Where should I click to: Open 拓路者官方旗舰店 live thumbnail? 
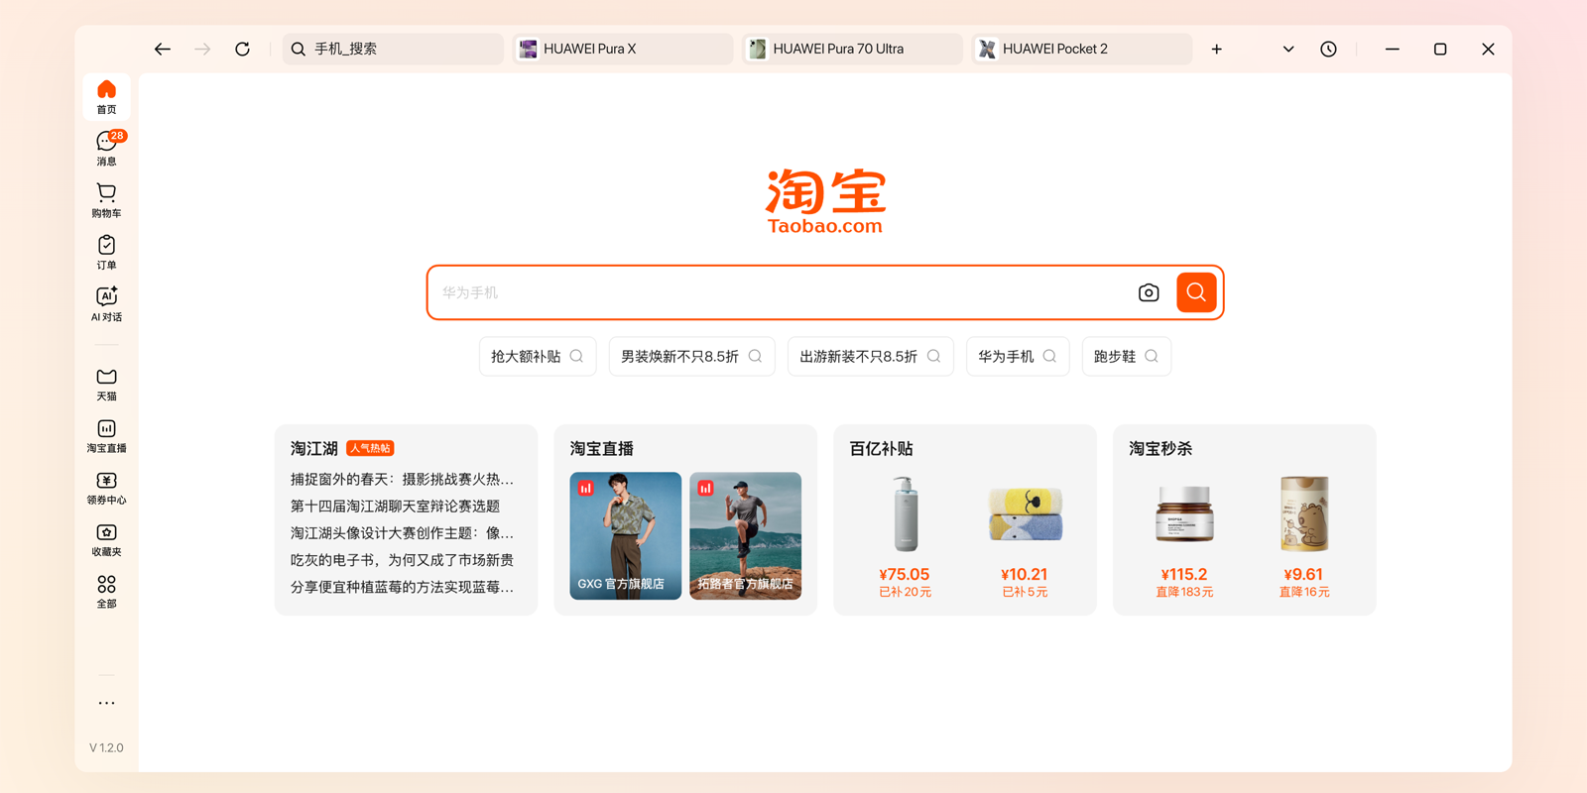[x=745, y=535]
